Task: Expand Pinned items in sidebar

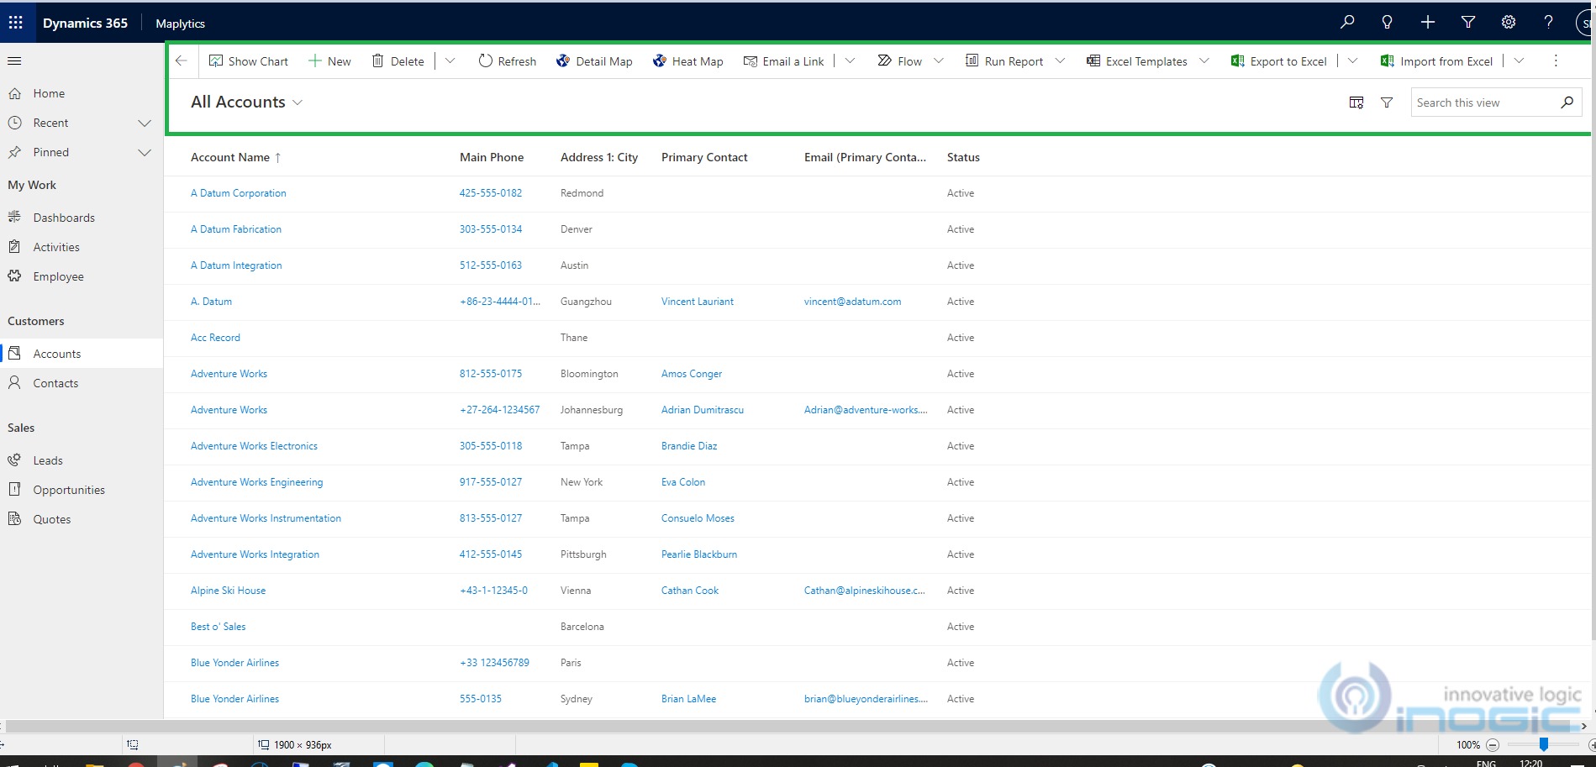Action: pos(145,152)
